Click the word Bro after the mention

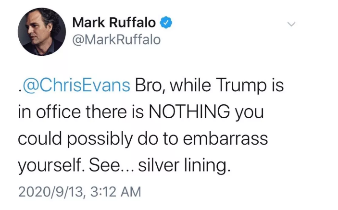point(150,85)
